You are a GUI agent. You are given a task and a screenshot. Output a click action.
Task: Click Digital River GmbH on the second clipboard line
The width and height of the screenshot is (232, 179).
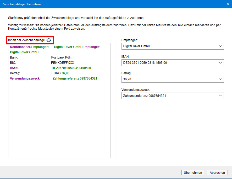[x=24, y=52]
